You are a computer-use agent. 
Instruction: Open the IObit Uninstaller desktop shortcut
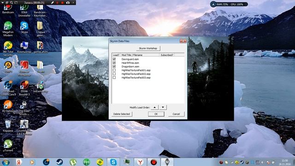(24, 11)
